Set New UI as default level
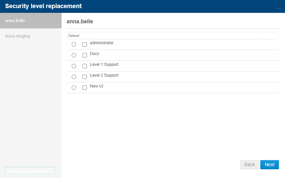Image resolution: width=285 pixels, height=178 pixels. point(74,87)
